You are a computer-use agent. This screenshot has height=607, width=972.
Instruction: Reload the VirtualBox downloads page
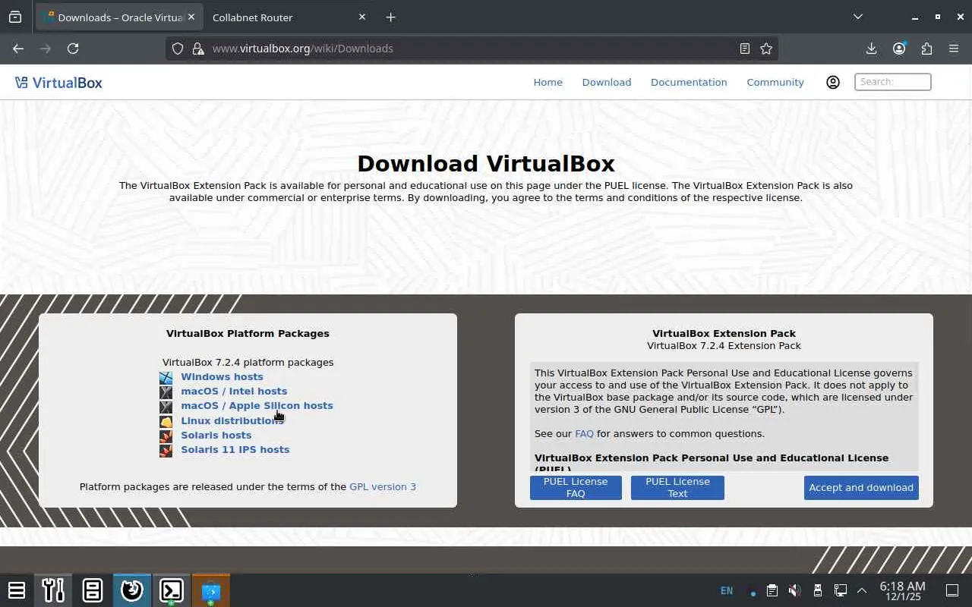[73, 49]
